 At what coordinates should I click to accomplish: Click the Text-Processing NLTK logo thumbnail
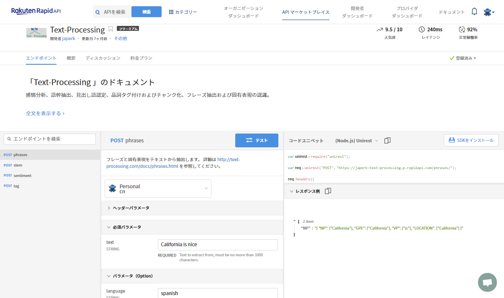click(x=36, y=33)
